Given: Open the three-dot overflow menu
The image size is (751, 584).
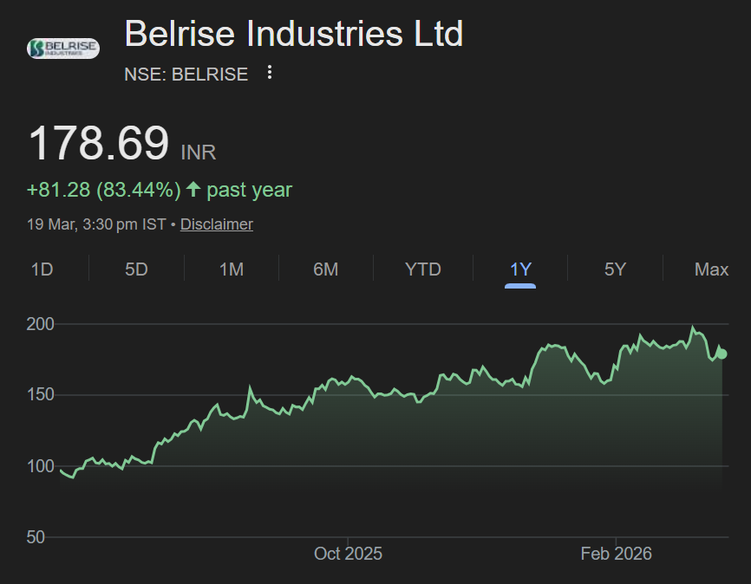Looking at the screenshot, I should 269,73.
